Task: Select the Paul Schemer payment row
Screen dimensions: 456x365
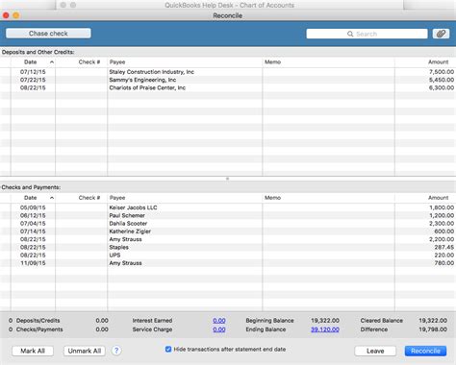Action: tap(228, 215)
